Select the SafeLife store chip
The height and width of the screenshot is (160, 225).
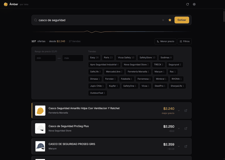point(95,72)
